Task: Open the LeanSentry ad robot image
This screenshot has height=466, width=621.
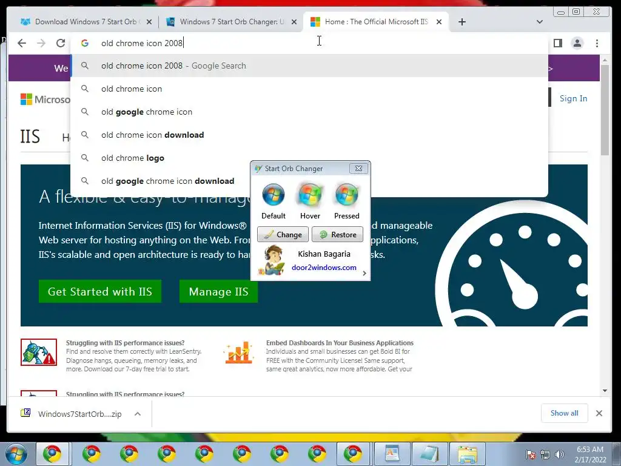Action: tap(39, 352)
